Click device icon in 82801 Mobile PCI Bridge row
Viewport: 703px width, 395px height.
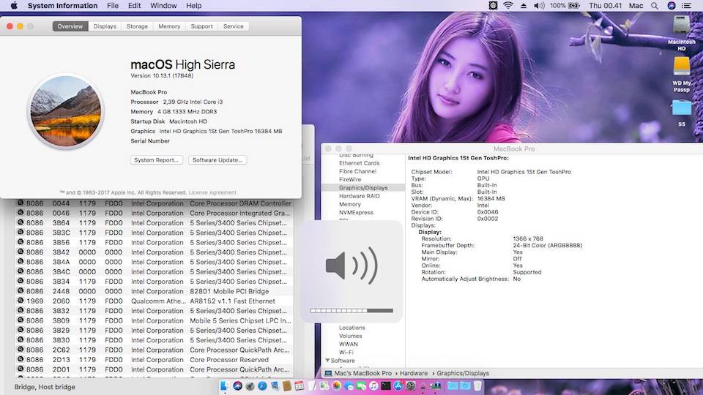[x=21, y=290]
